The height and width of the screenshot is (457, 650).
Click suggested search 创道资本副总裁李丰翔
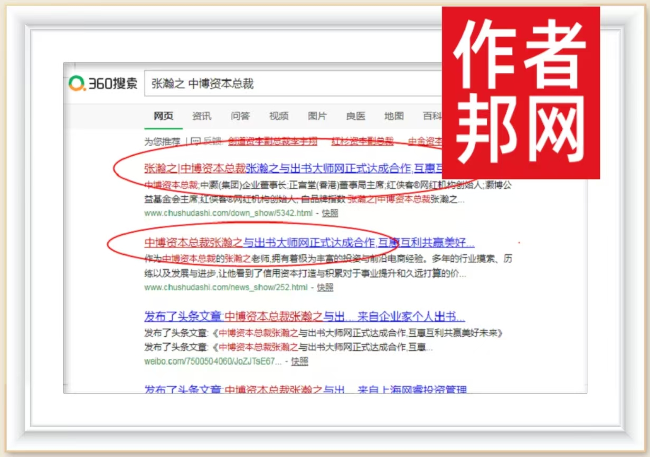(x=273, y=141)
